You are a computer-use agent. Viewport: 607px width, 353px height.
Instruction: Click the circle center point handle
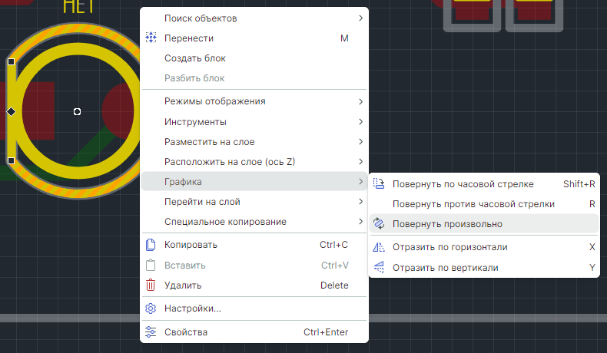coord(77,112)
